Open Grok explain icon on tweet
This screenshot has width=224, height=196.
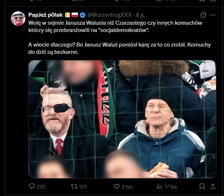pyautogui.click(x=203, y=15)
